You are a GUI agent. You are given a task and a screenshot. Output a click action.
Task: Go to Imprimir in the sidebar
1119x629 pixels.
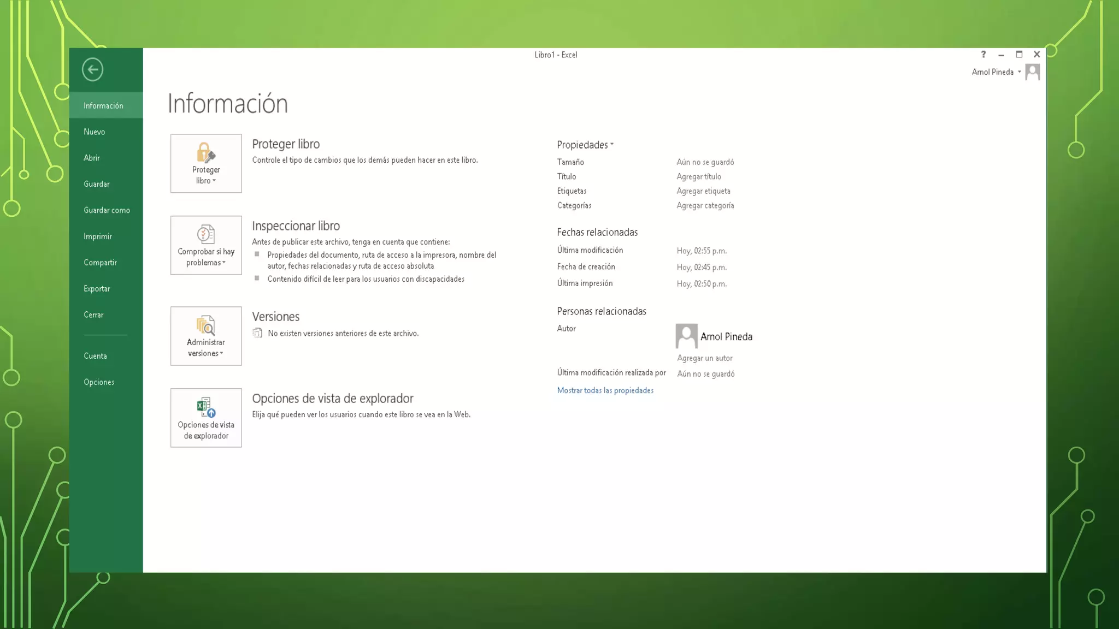pos(98,236)
